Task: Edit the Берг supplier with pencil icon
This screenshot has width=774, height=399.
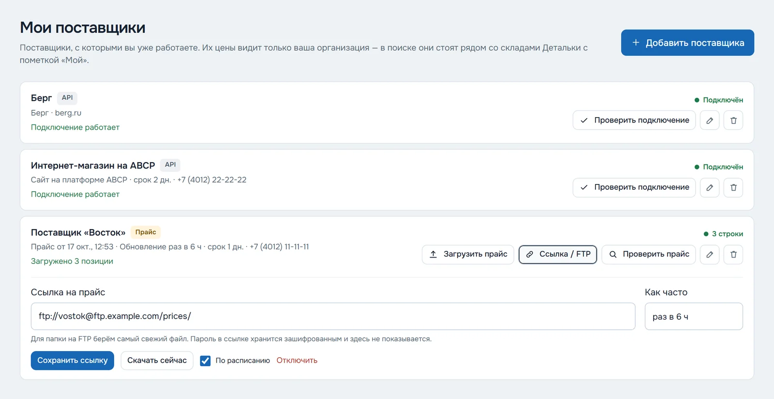Action: (710, 121)
